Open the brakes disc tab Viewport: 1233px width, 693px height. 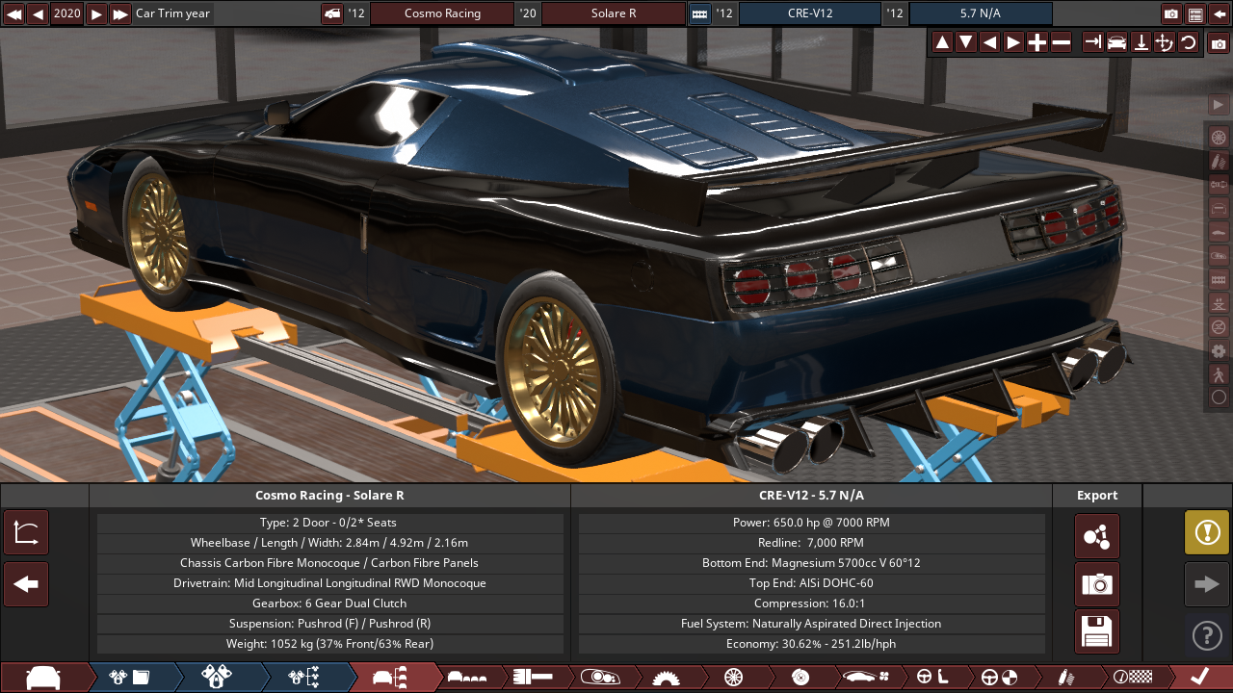[800, 677]
